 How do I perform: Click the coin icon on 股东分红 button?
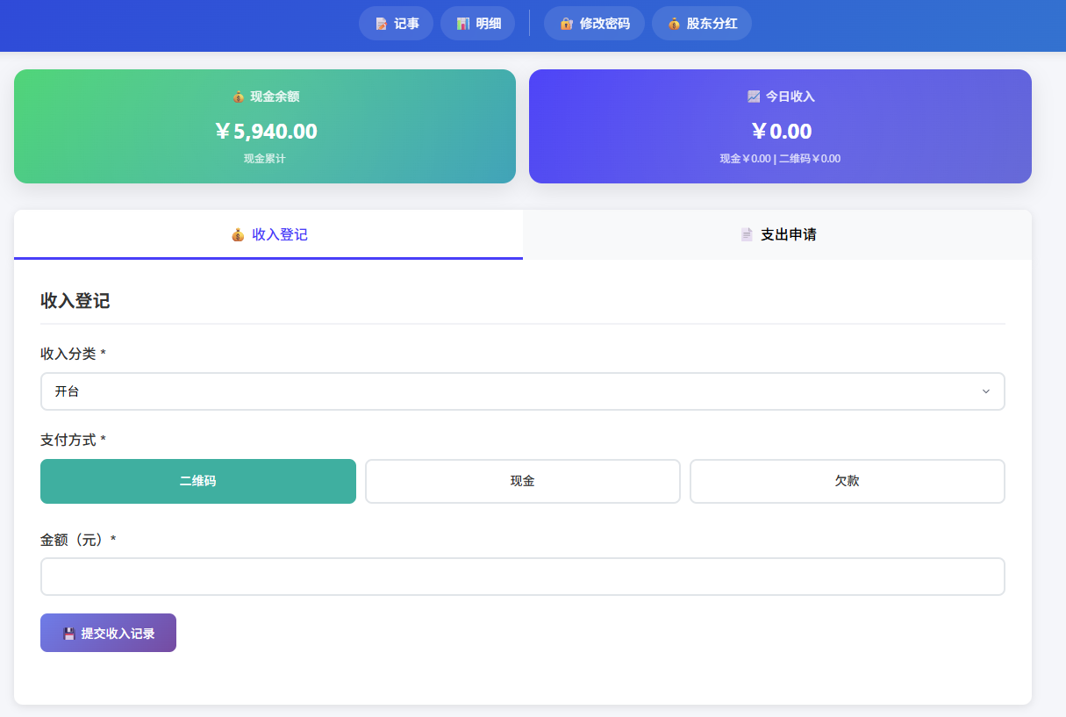[x=674, y=24]
